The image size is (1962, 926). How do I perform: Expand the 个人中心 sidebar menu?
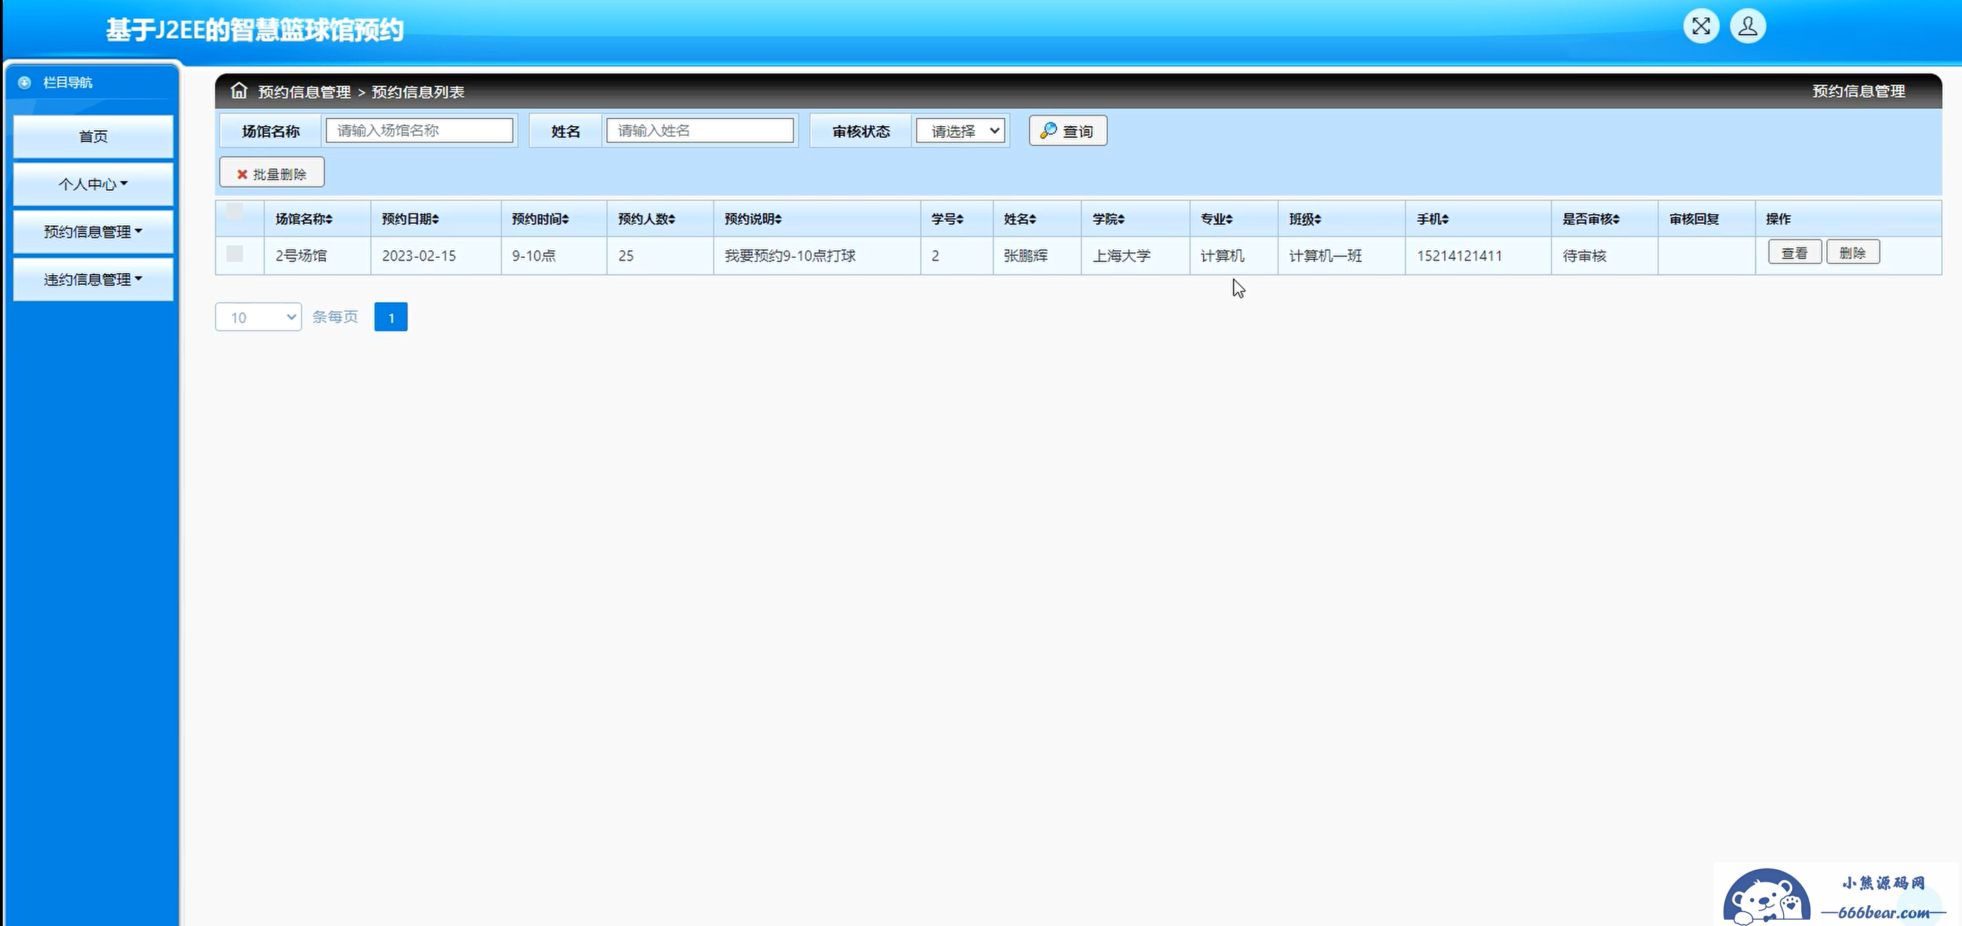click(93, 184)
